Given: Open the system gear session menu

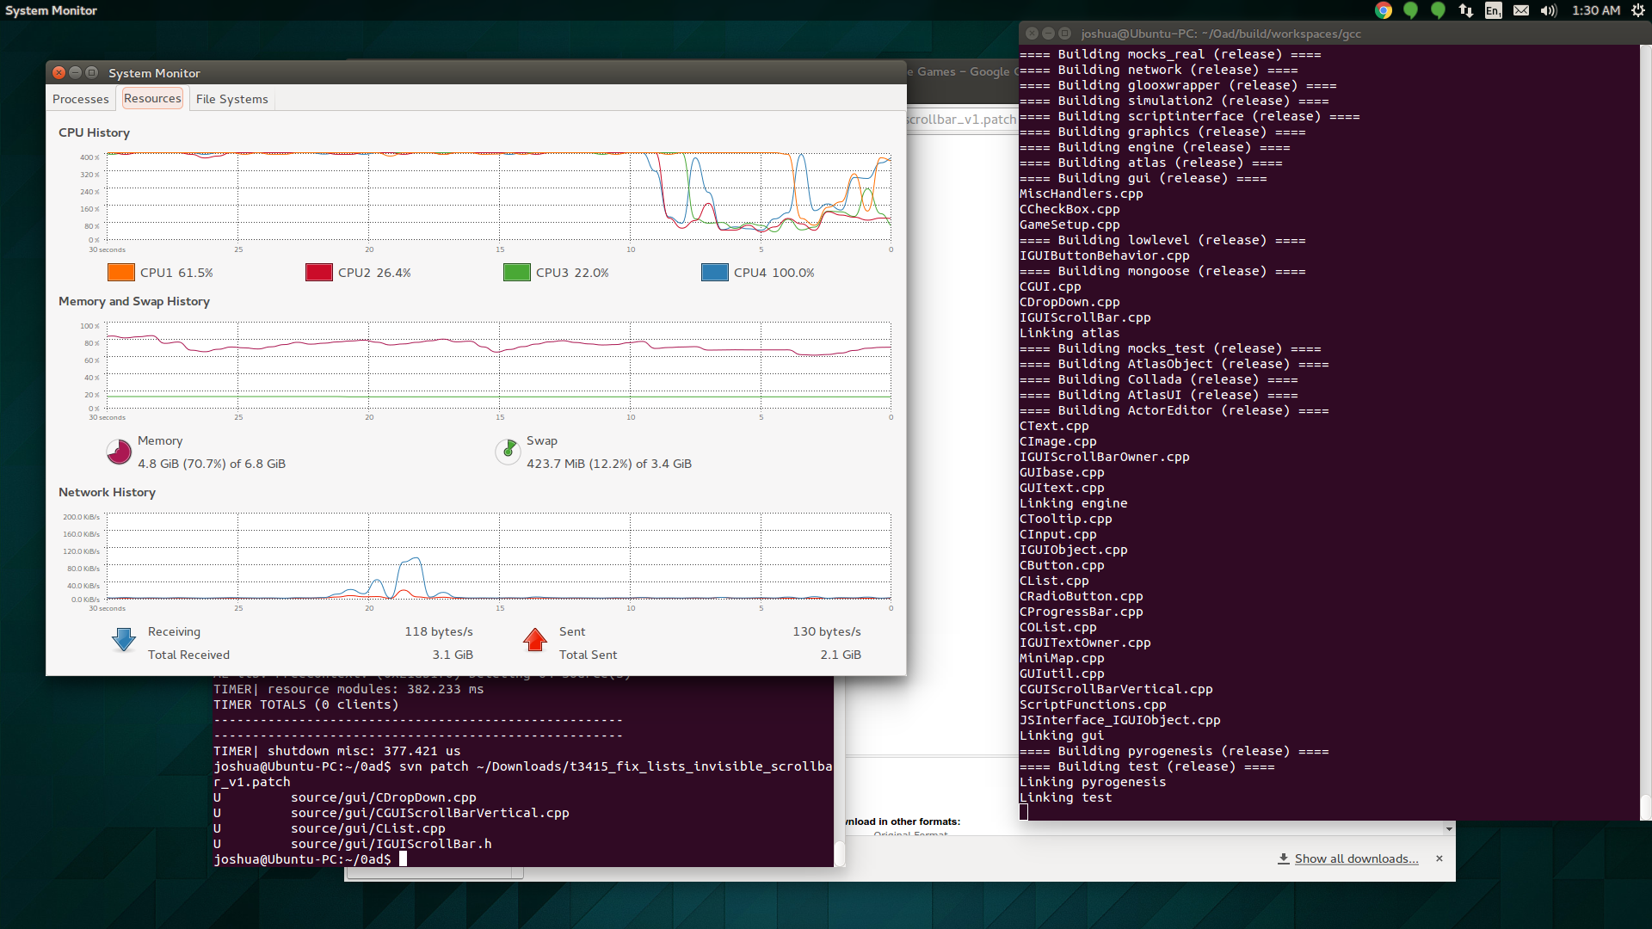Looking at the screenshot, I should (x=1638, y=10).
